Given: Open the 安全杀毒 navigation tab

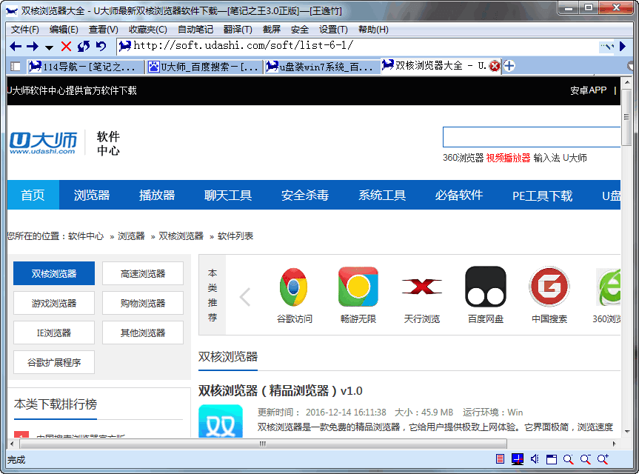Looking at the screenshot, I should pos(305,196).
